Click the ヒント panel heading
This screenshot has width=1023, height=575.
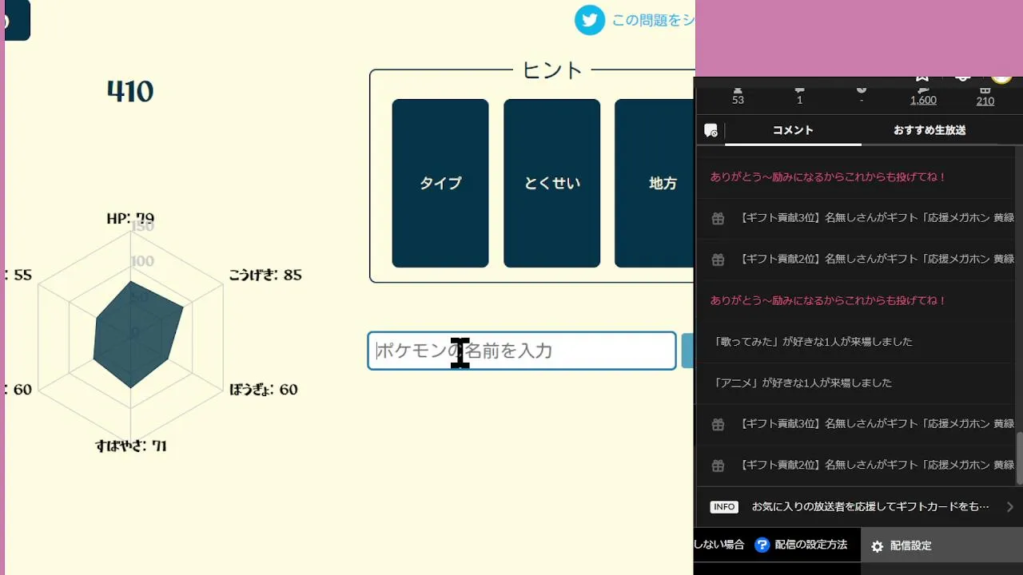pos(552,70)
